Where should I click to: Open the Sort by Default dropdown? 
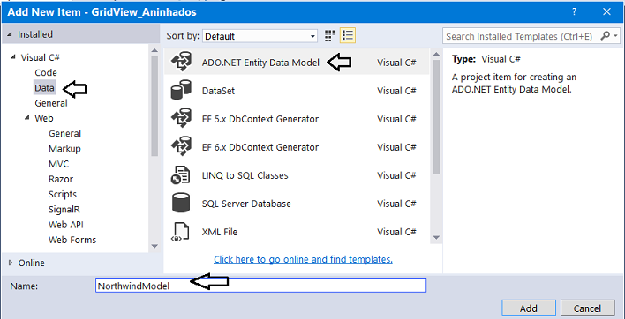pyautogui.click(x=260, y=36)
